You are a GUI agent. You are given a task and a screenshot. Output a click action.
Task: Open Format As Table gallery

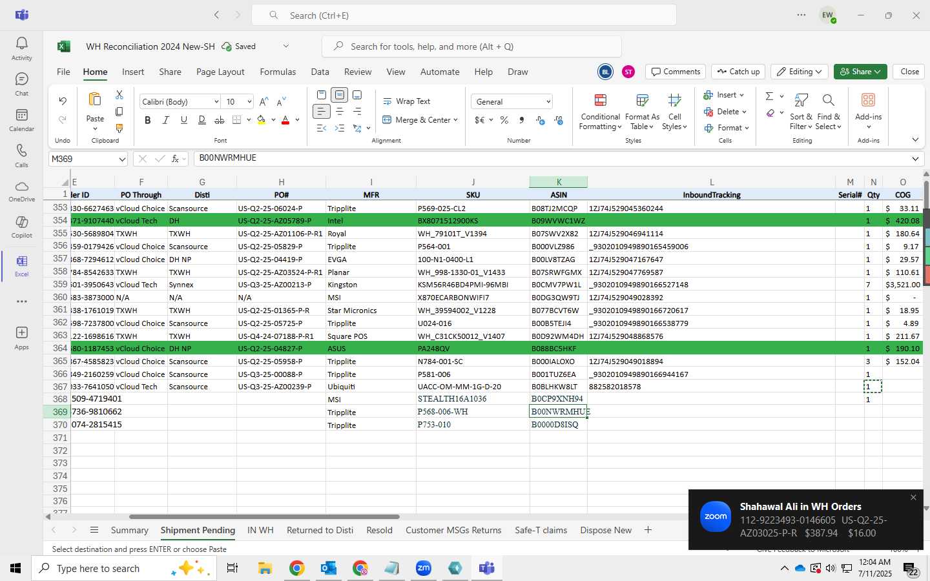(642, 112)
